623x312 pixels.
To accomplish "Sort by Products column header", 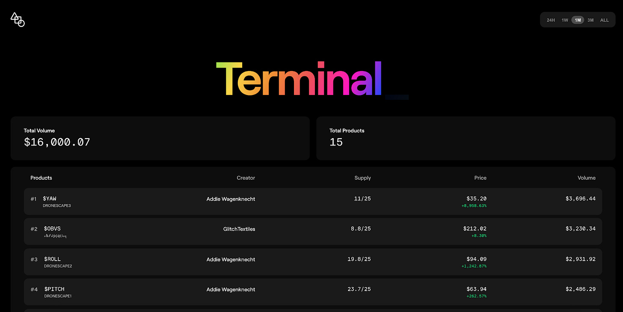I will point(41,178).
